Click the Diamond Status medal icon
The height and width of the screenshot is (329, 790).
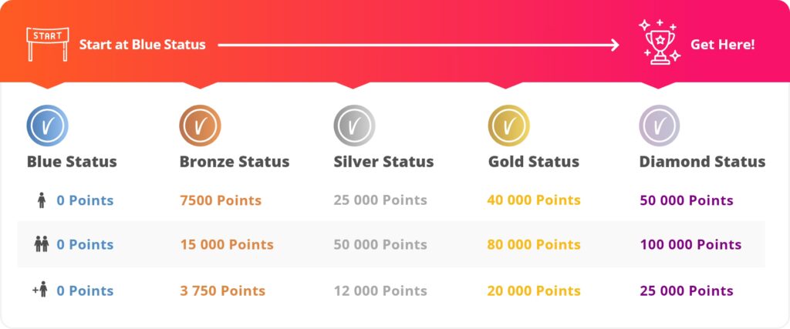(x=660, y=125)
